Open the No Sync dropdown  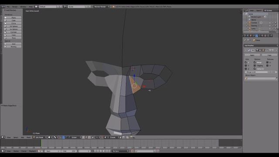click(x=120, y=151)
